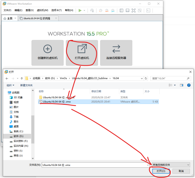Viewport: 195px width, 178px height.
Task: Open the 选项卡(T) menu
Action: 57,10
